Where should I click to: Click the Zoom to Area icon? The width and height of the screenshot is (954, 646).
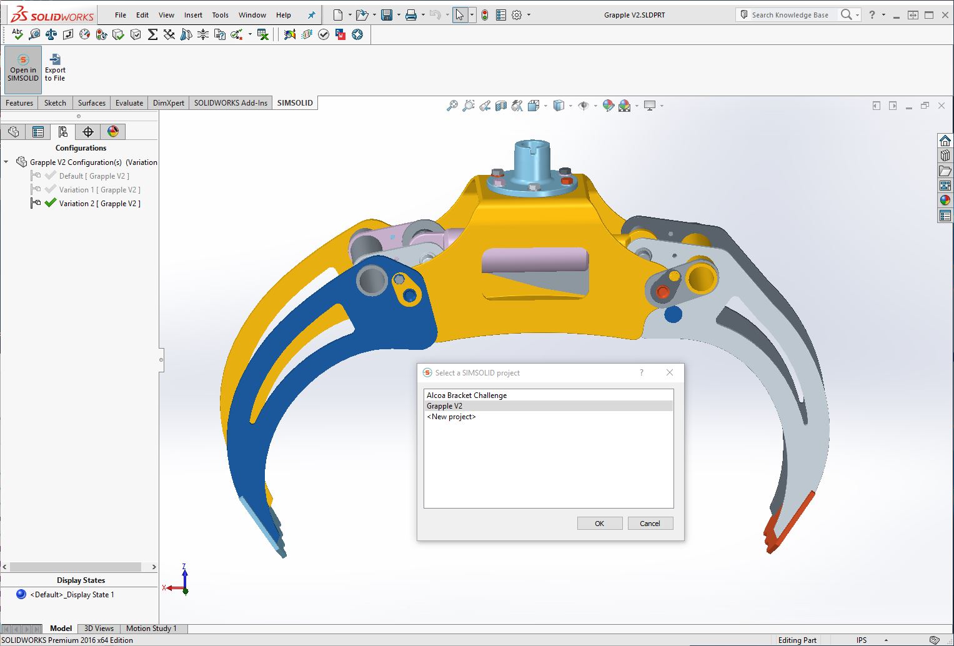tap(468, 106)
